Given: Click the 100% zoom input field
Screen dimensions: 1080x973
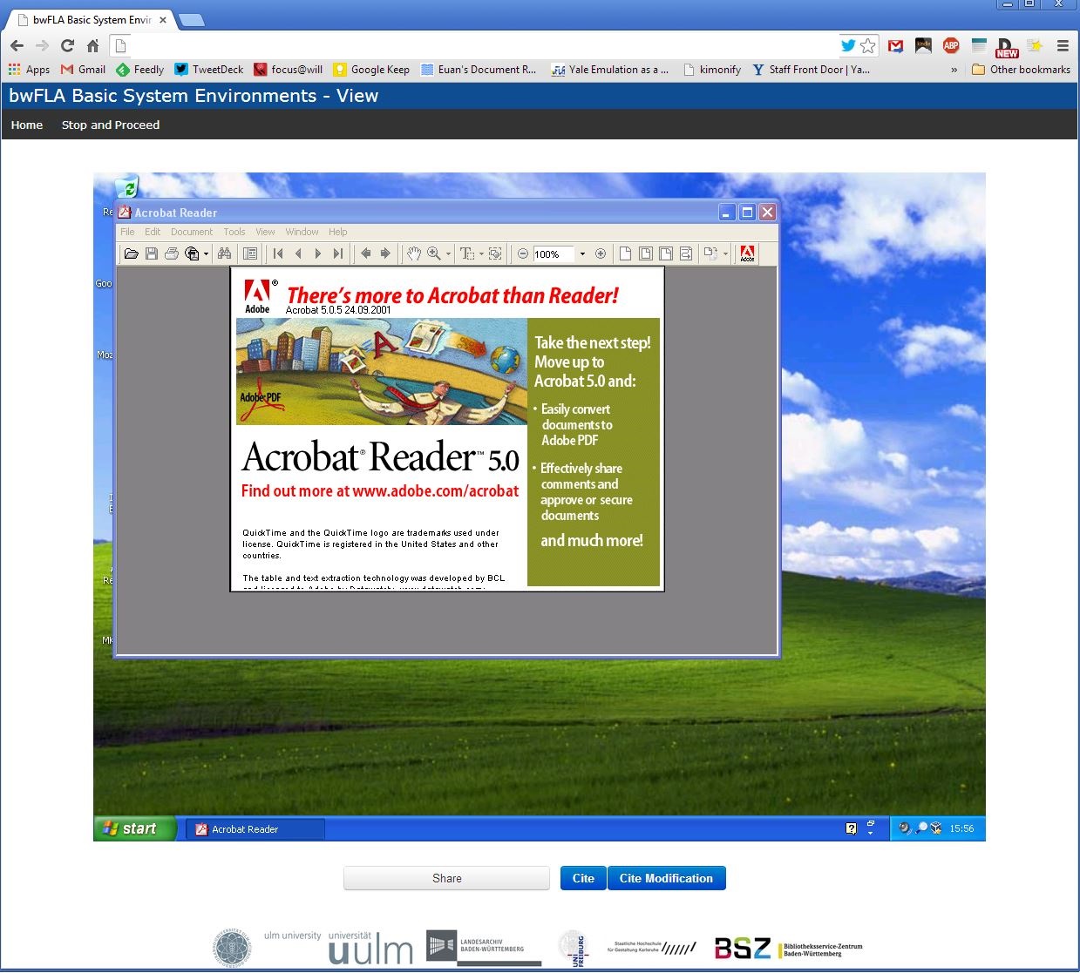Looking at the screenshot, I should pyautogui.click(x=552, y=254).
